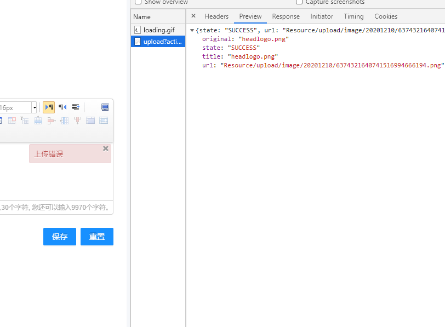Open the Timing tab
Screen dimensions: 445x327
click(353, 16)
